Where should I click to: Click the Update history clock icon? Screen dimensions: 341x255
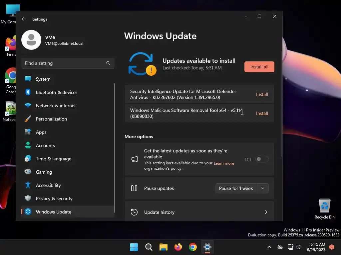(x=134, y=212)
